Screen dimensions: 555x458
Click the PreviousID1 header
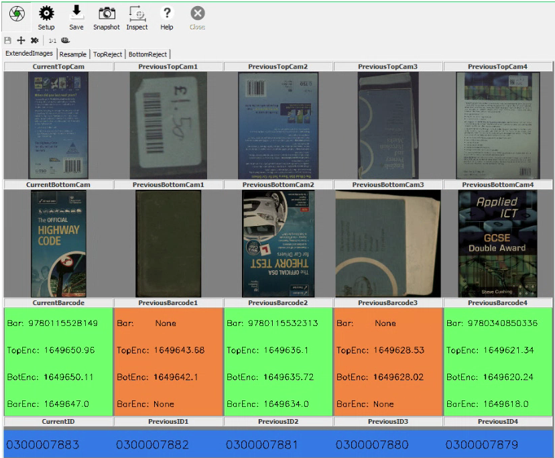click(168, 422)
